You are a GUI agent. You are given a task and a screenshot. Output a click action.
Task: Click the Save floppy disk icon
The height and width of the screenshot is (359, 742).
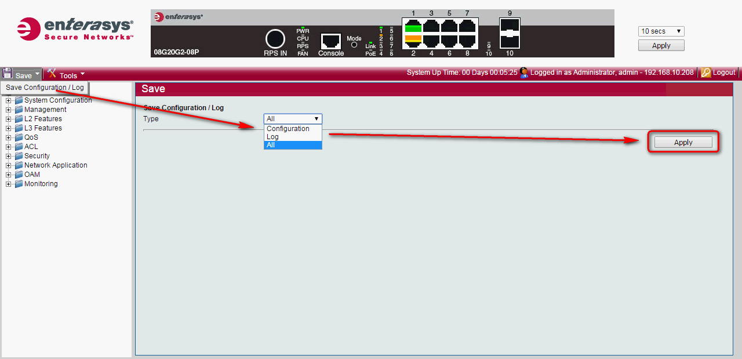7,73
